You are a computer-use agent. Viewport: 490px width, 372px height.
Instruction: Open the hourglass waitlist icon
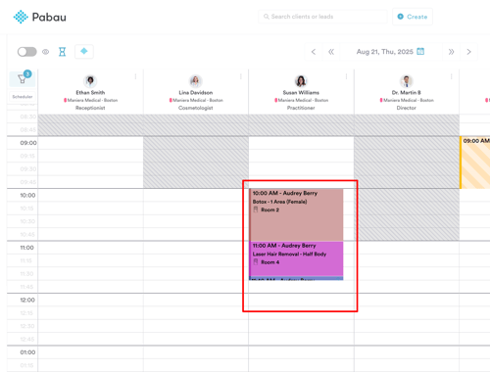tap(62, 52)
